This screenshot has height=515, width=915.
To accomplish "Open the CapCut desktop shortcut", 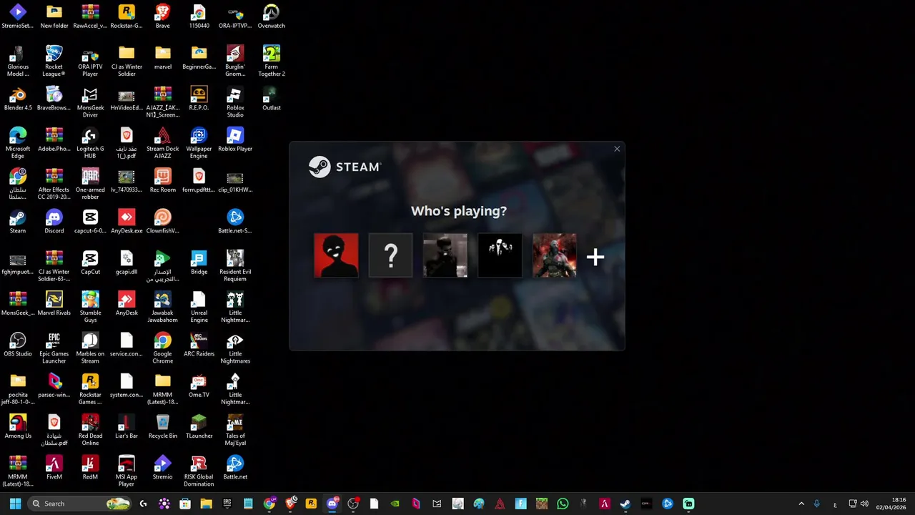I will (x=90, y=263).
